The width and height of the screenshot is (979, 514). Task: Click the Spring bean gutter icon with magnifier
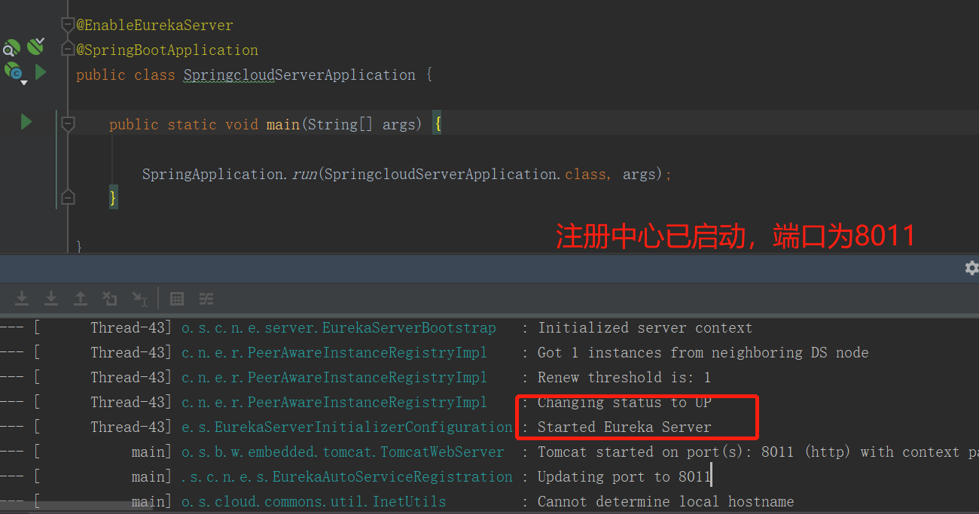[x=11, y=49]
